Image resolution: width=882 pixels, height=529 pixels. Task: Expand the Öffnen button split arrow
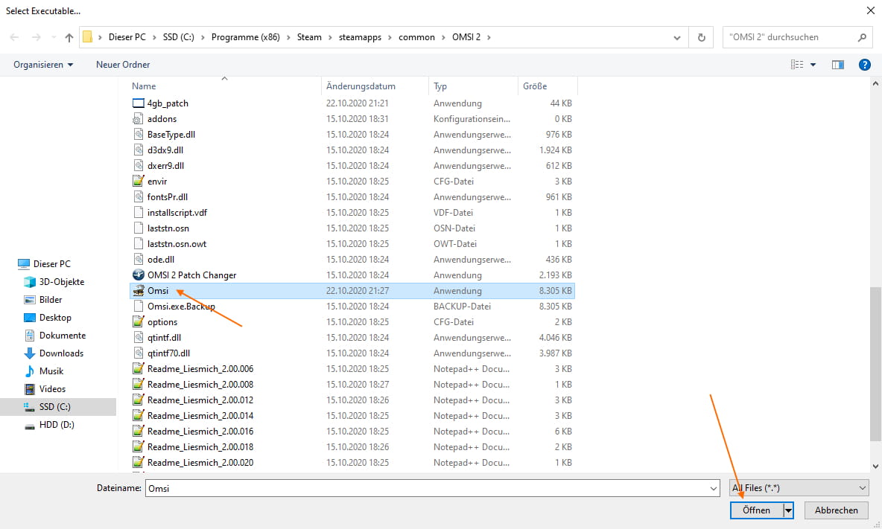point(788,510)
